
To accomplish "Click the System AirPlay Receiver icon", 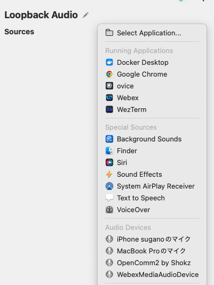I will coord(109,186).
